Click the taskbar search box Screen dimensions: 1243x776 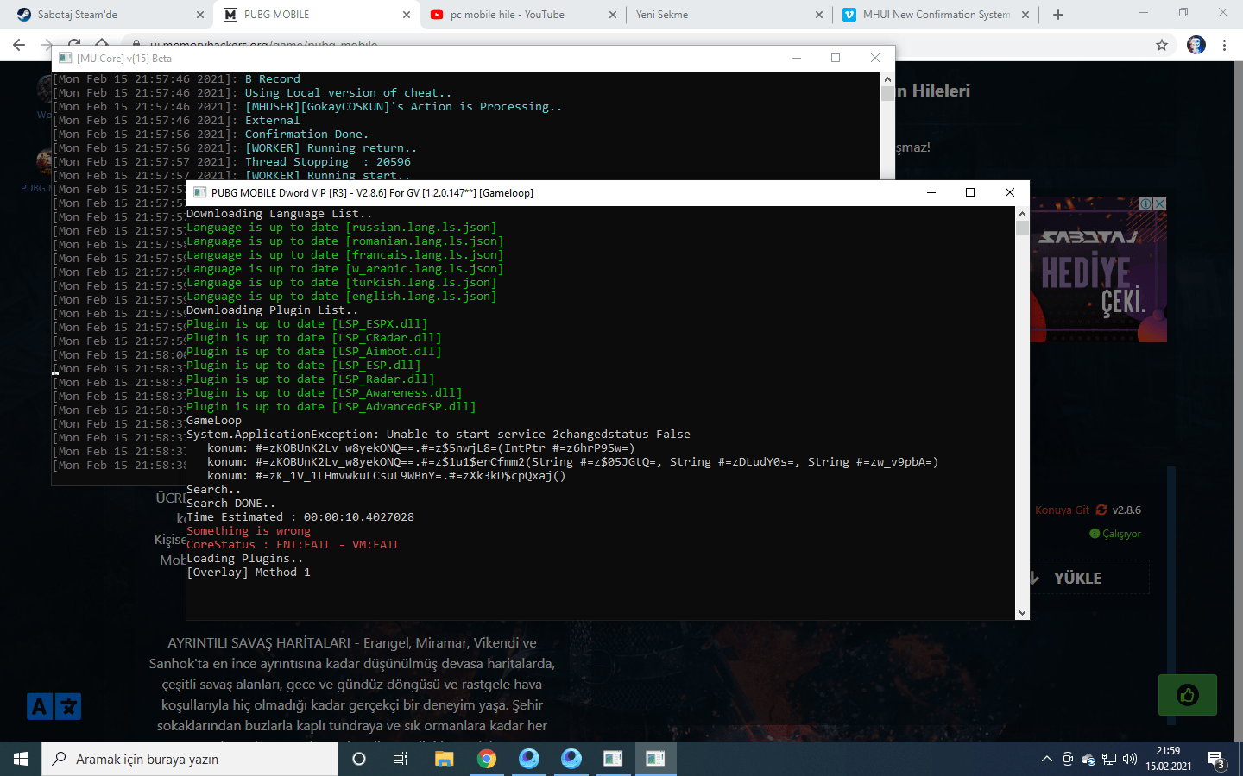coord(190,759)
